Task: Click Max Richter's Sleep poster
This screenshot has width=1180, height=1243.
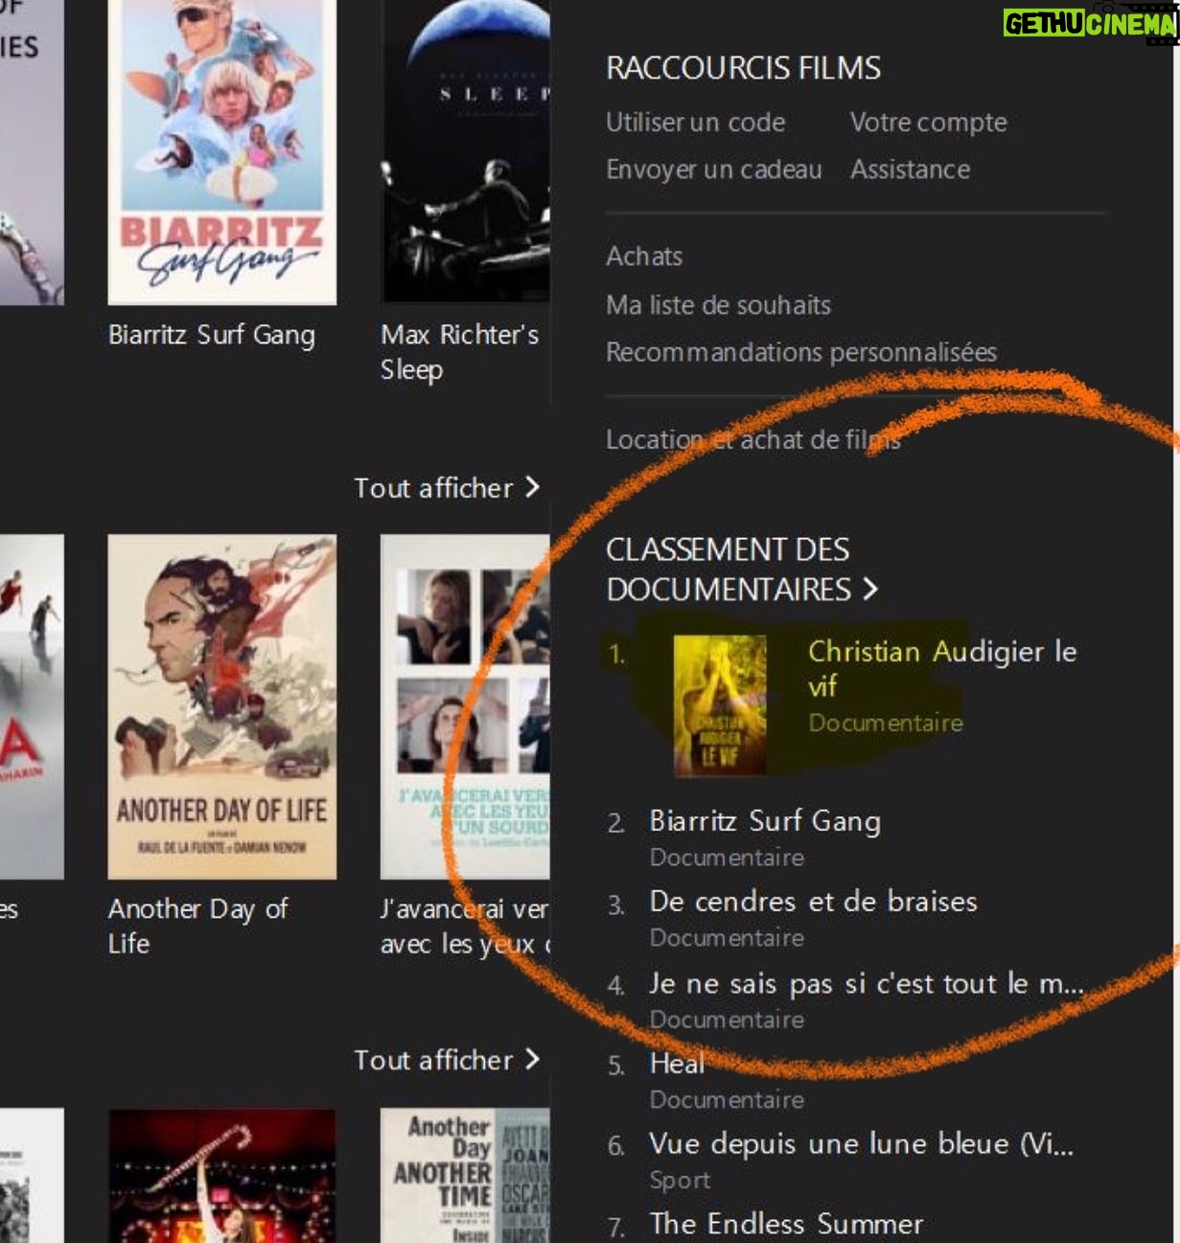Action: pos(466,151)
